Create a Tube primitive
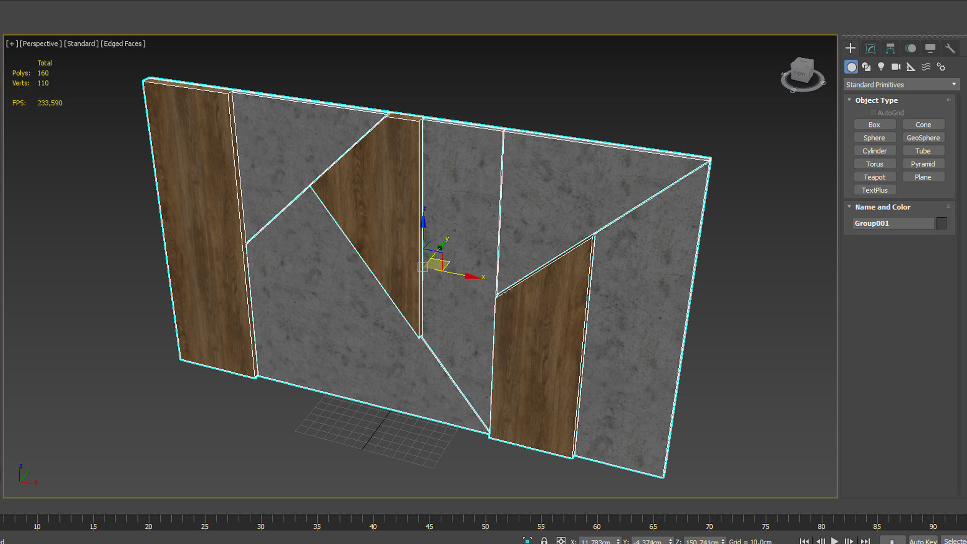The width and height of the screenshot is (967, 544). (x=923, y=151)
